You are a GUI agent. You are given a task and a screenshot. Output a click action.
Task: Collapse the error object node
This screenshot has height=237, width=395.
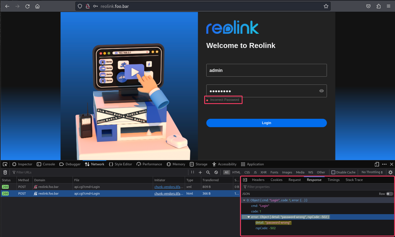pyautogui.click(x=249, y=217)
